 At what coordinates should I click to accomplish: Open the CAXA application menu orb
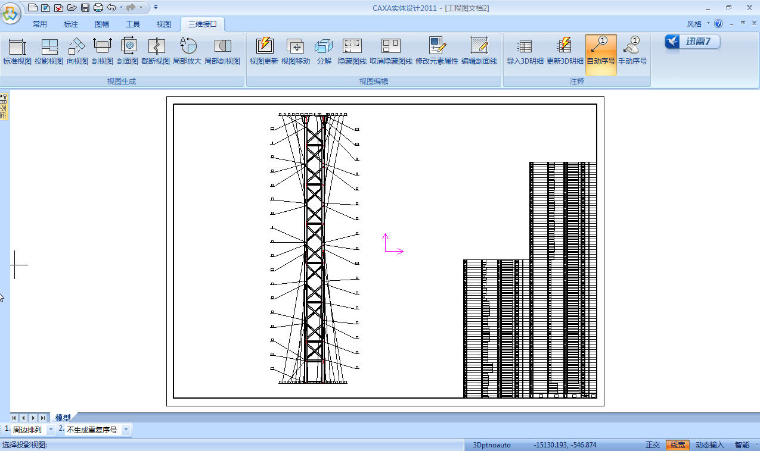pos(11,13)
